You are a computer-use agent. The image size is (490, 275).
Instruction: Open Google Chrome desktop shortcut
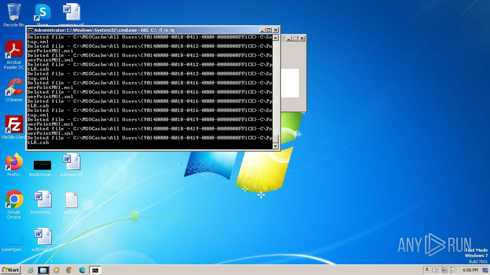tap(14, 205)
